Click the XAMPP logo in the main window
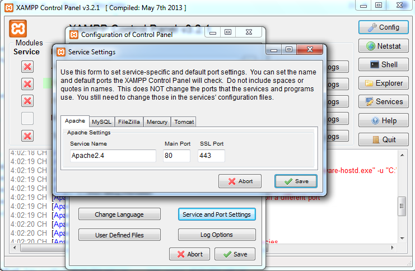The height and width of the screenshot is (271, 415). click(18, 29)
